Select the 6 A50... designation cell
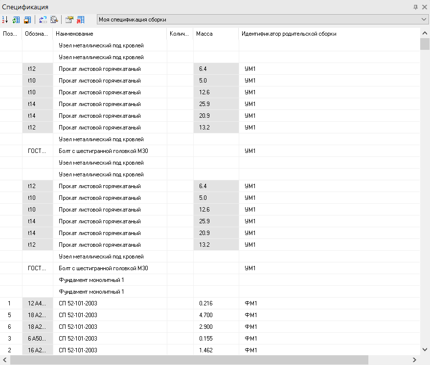 37,339
